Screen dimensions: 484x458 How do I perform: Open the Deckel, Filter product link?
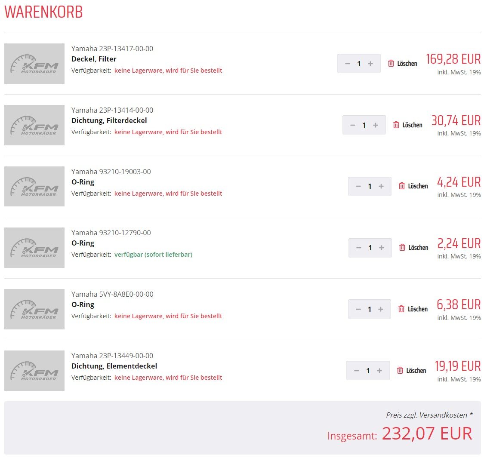tap(94, 59)
